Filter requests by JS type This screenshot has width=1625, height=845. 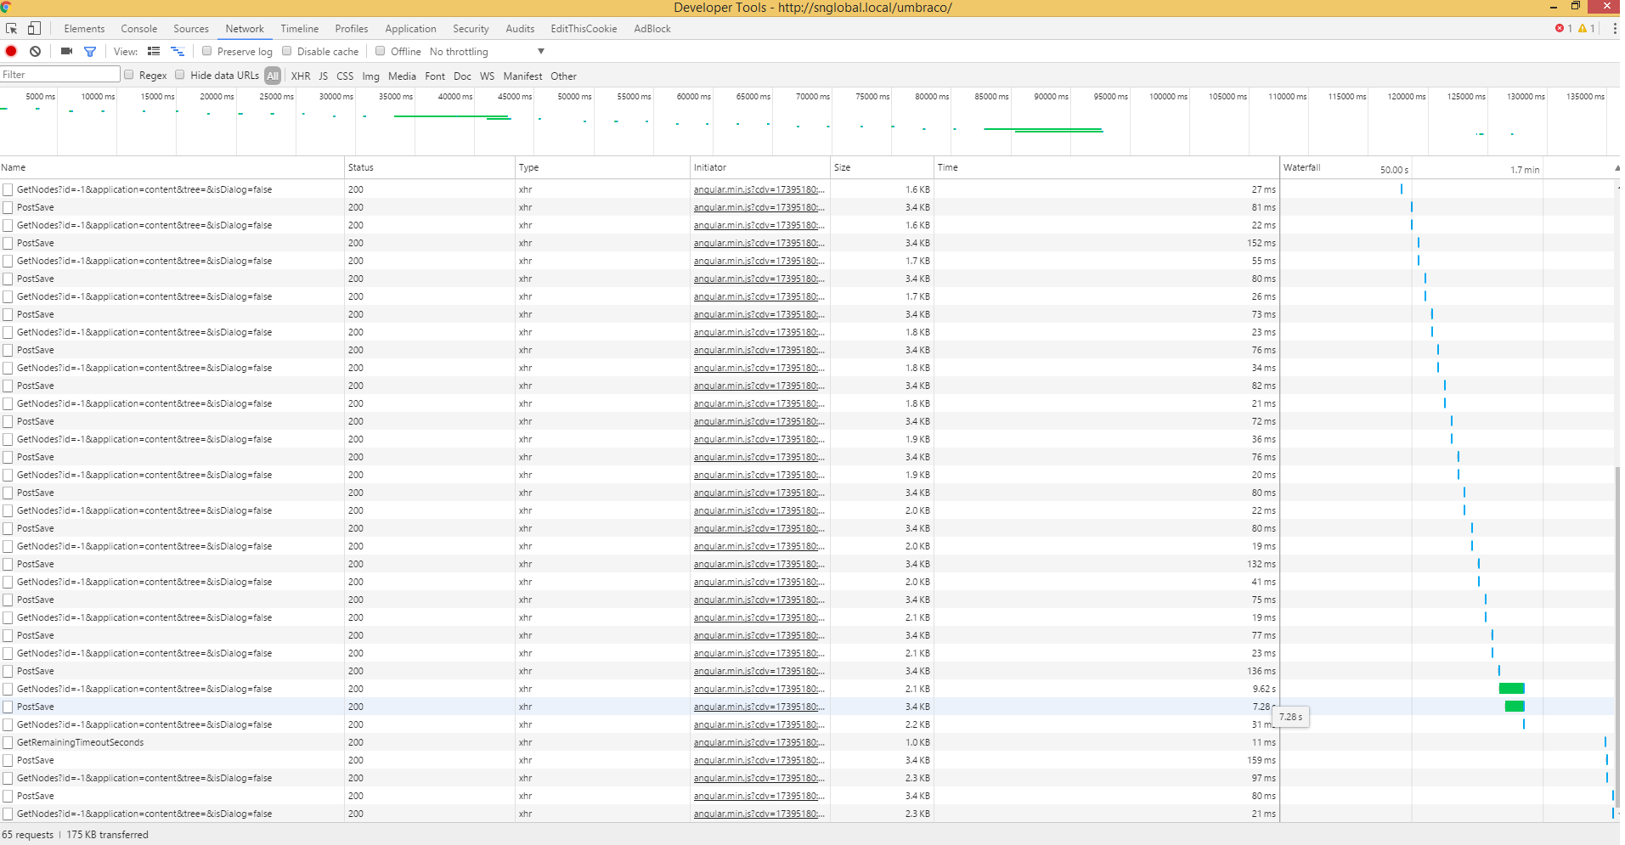(x=323, y=76)
